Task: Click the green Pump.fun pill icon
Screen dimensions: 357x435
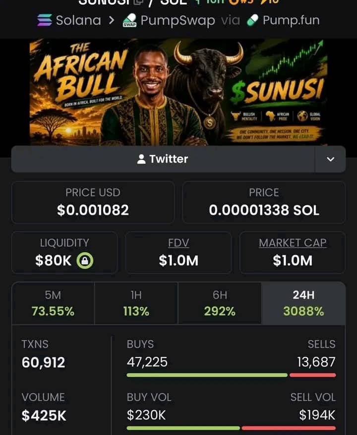Action: point(252,20)
